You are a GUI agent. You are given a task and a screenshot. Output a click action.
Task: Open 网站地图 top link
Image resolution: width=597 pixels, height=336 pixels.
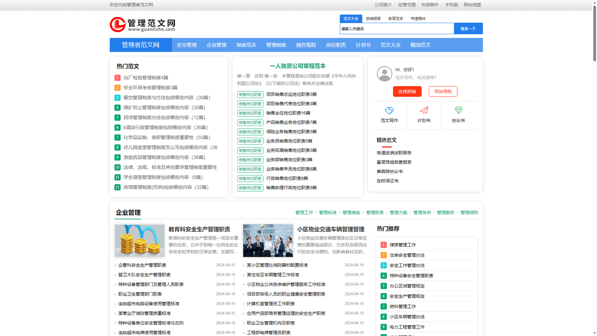click(472, 5)
